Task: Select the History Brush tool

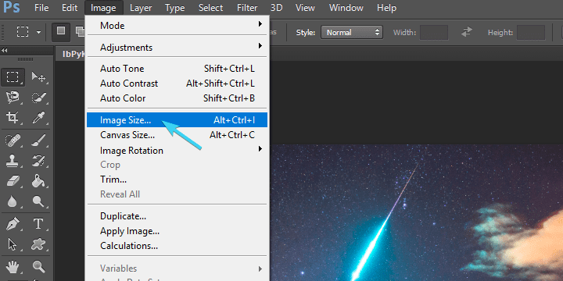Action: tap(38, 161)
